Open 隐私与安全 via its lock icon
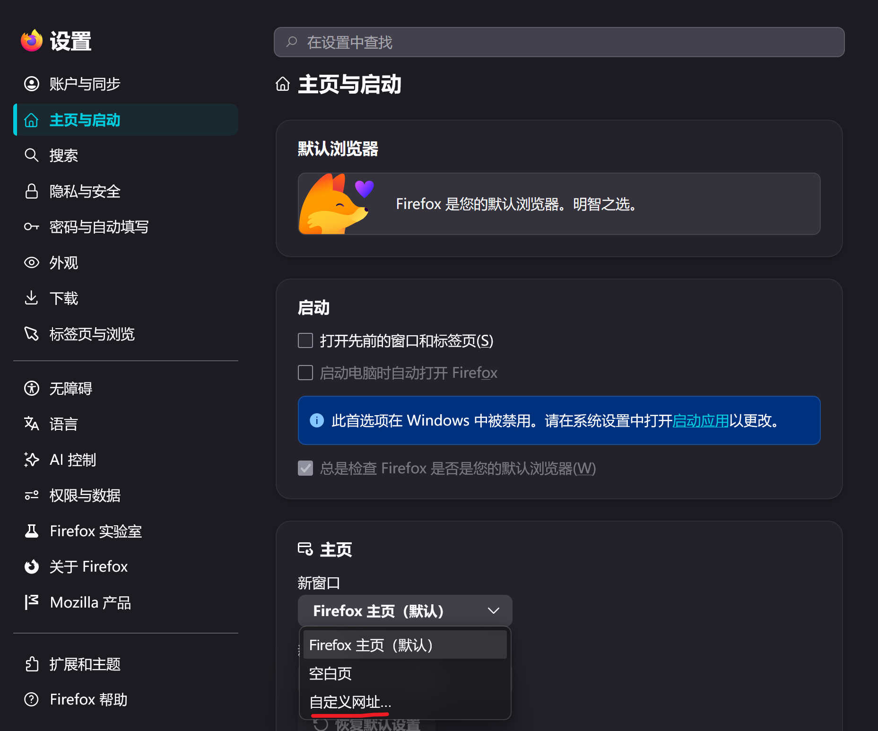This screenshot has width=878, height=731. click(x=32, y=191)
